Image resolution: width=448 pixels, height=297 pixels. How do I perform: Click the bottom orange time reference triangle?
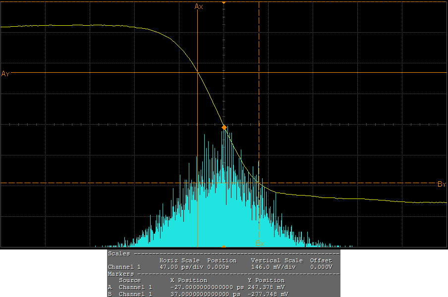pyautogui.click(x=224, y=246)
